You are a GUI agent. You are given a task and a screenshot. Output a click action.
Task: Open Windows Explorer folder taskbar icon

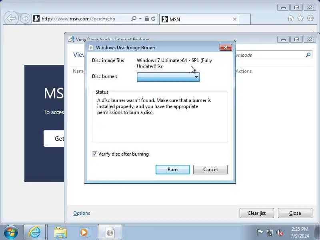click(x=60, y=232)
